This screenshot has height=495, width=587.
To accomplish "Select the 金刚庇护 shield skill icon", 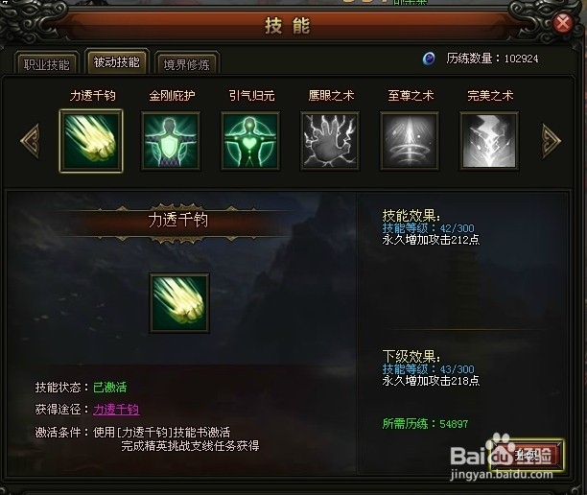I will [x=171, y=141].
